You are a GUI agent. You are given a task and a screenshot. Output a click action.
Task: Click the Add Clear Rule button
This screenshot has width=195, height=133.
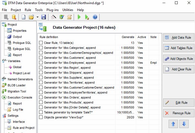(x=178, y=69)
